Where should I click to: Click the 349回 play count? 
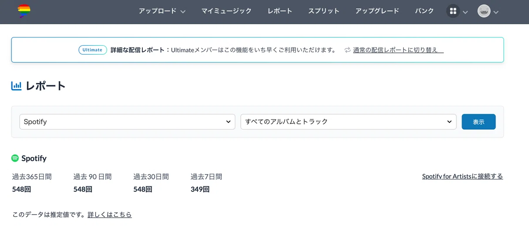click(x=200, y=189)
